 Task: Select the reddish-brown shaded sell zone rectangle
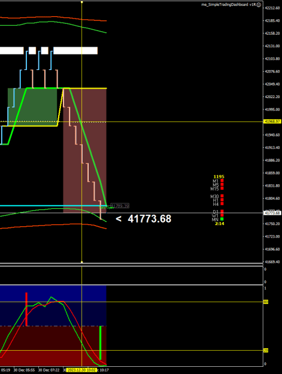(84, 150)
